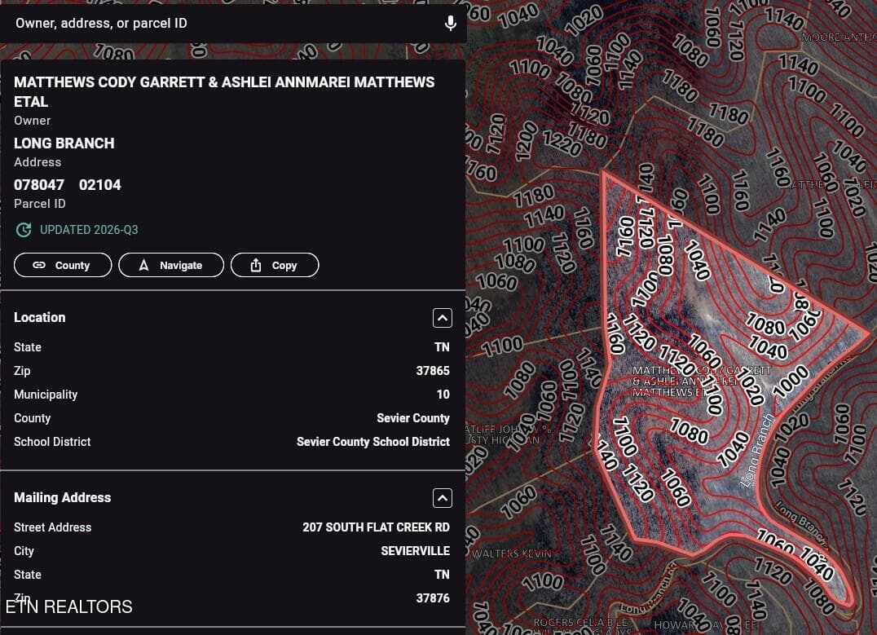
Task: Focus the owner, address, or parcel ID search field
Action: 233,23
